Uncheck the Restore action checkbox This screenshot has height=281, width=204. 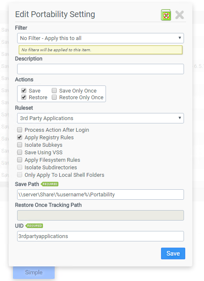[x=24, y=97]
